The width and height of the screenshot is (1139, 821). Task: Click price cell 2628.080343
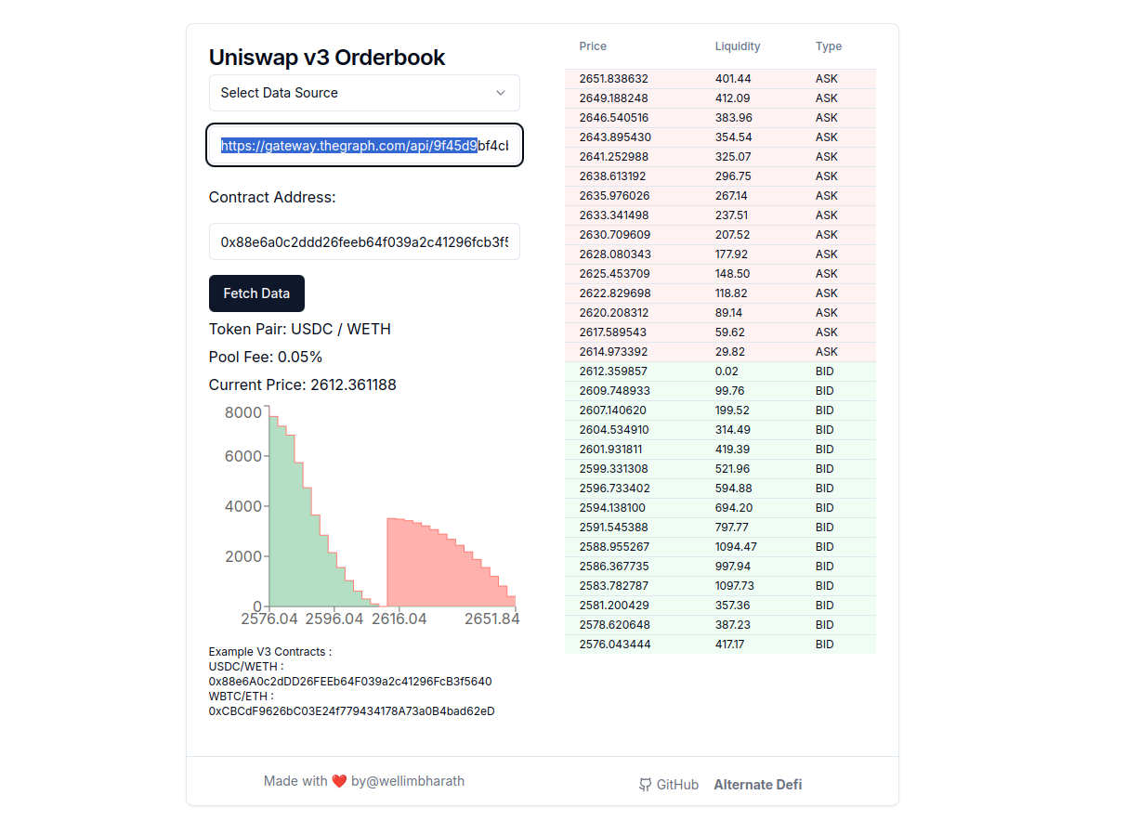pyautogui.click(x=615, y=254)
